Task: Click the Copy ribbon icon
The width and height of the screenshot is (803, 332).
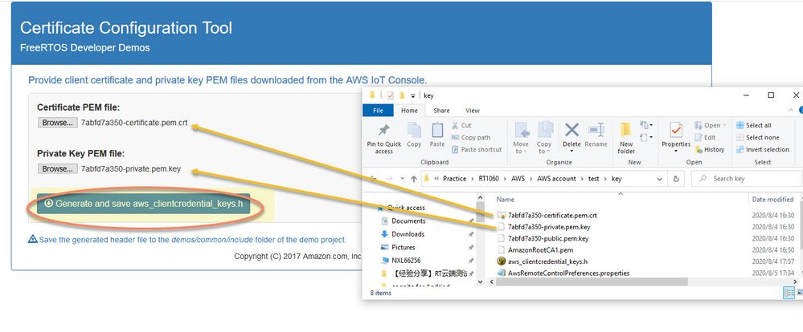Action: coord(414,130)
